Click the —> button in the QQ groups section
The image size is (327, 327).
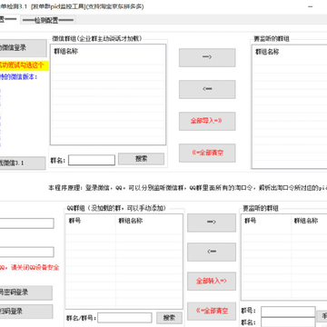click(x=212, y=223)
